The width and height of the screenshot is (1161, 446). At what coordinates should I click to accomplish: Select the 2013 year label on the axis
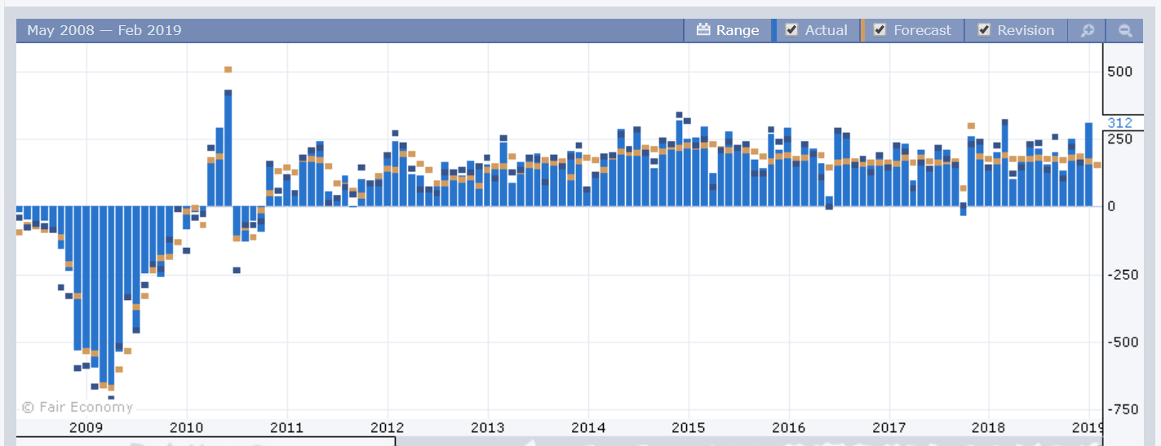487,428
